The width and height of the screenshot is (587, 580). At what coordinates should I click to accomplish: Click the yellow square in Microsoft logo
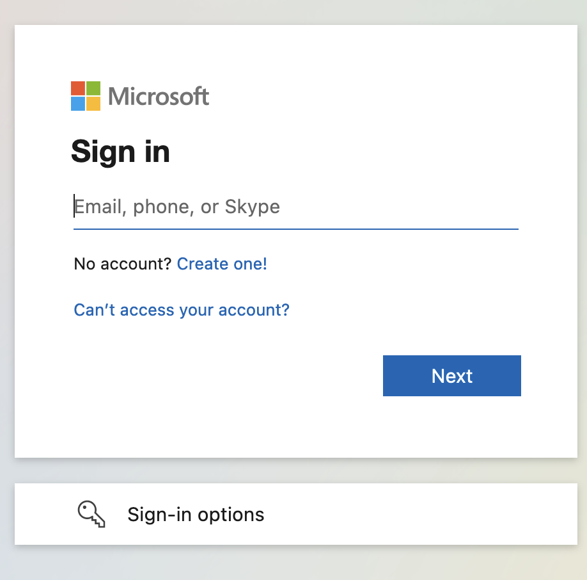tap(93, 104)
